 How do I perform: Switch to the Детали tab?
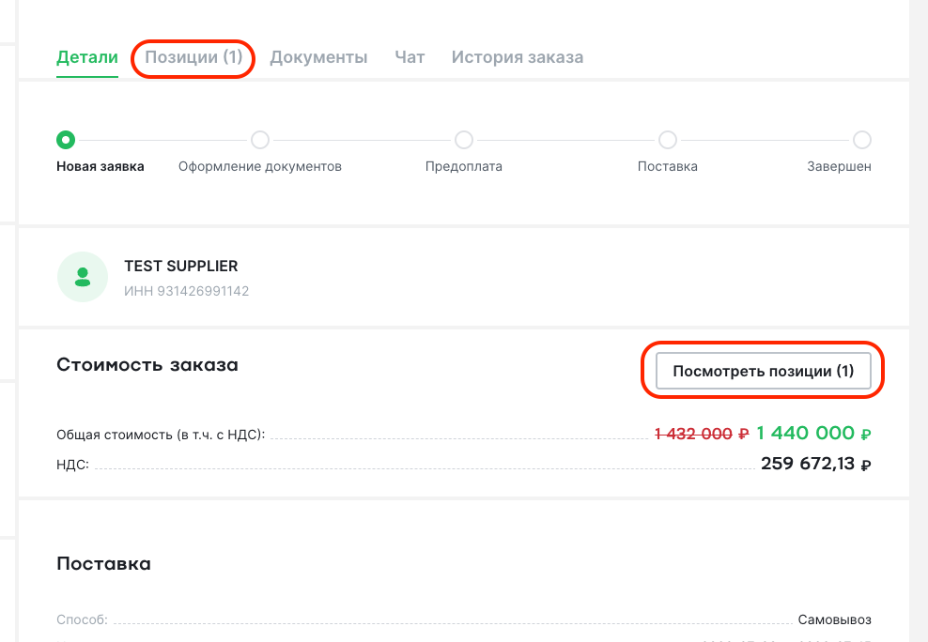tap(87, 57)
